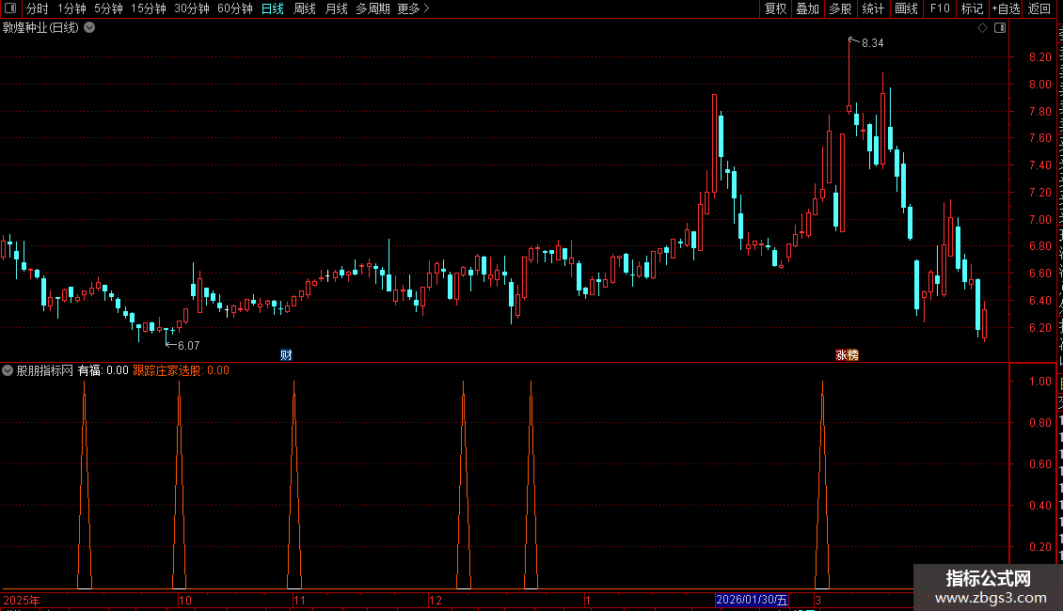Click the 8.34 high price label
The height and width of the screenshot is (611, 1063).
coord(872,43)
